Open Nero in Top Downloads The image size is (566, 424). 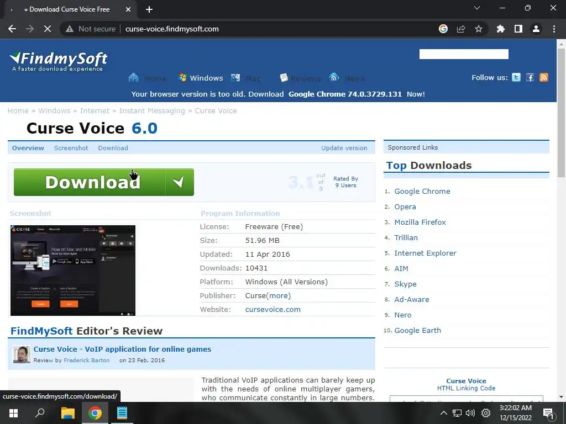pyautogui.click(x=403, y=315)
